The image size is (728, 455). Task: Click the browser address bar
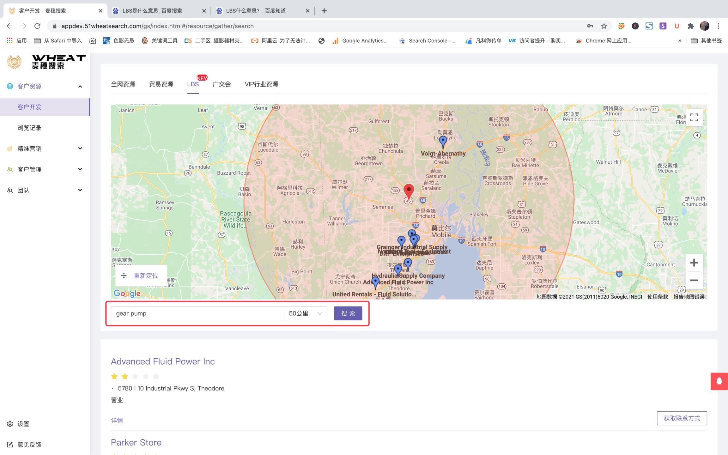pyautogui.click(x=316, y=26)
